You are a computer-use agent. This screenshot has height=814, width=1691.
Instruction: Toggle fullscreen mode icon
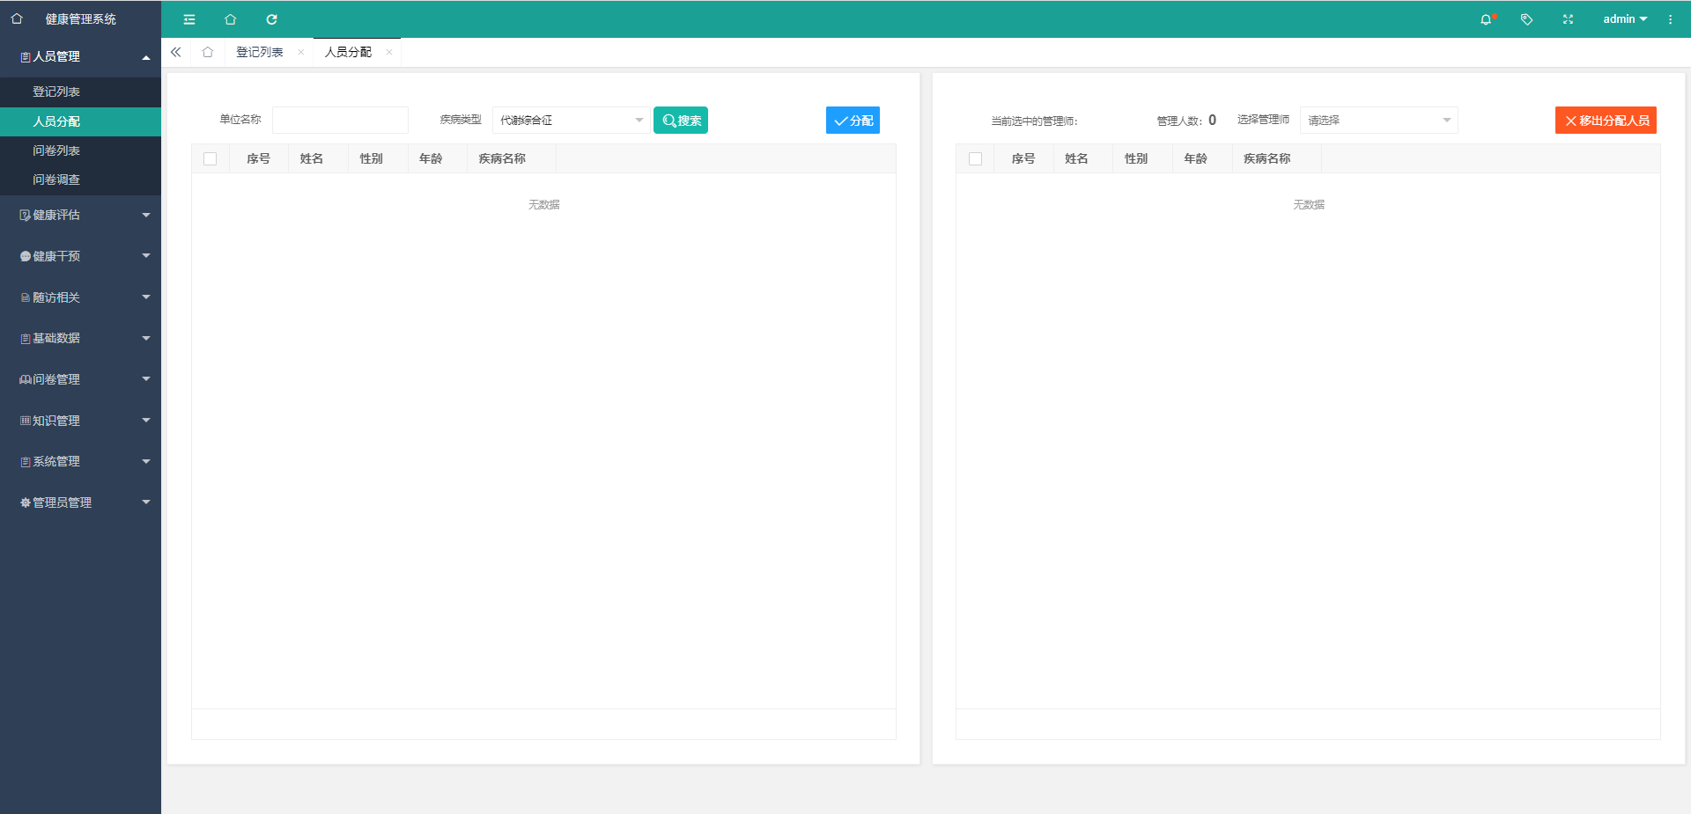pyautogui.click(x=1568, y=19)
